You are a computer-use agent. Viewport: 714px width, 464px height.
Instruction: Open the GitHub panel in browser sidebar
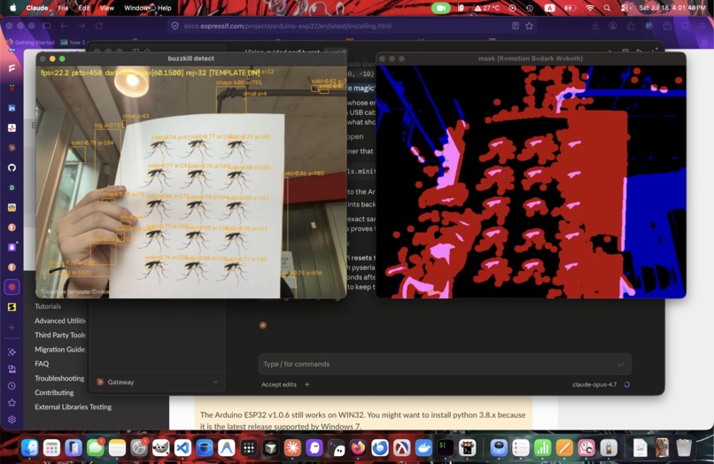pos(12,167)
